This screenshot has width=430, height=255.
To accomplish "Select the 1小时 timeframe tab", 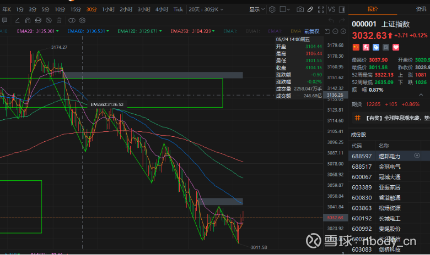I will [x=108, y=9].
